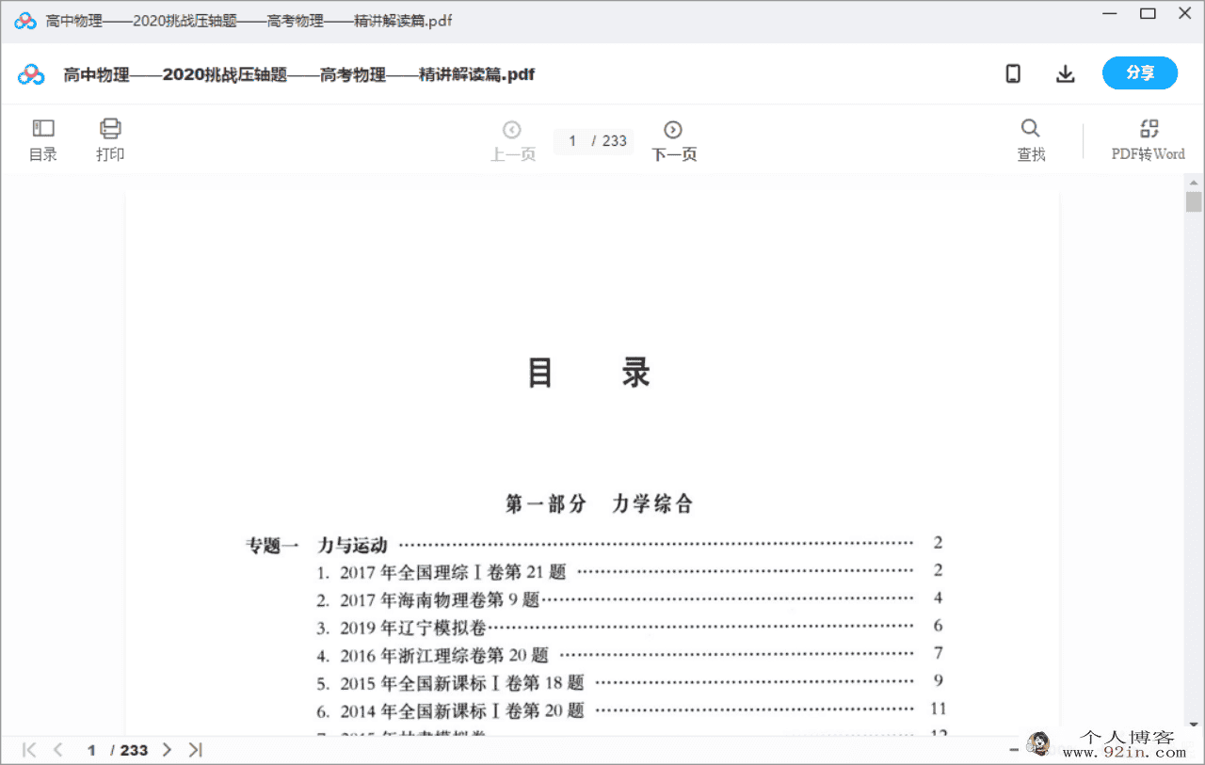Jump to last page in bottom bar
The width and height of the screenshot is (1205, 765).
[195, 750]
